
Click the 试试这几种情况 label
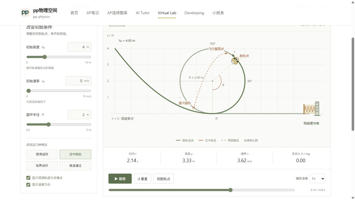(x=37, y=145)
